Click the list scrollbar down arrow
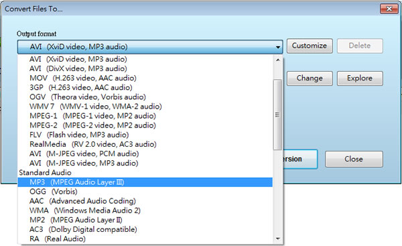This screenshot has width=402, height=246. click(x=277, y=239)
